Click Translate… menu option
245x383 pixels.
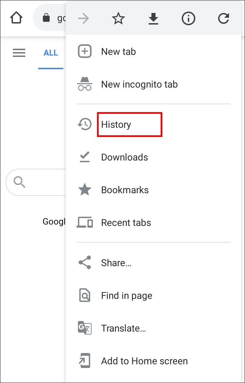pyautogui.click(x=124, y=328)
